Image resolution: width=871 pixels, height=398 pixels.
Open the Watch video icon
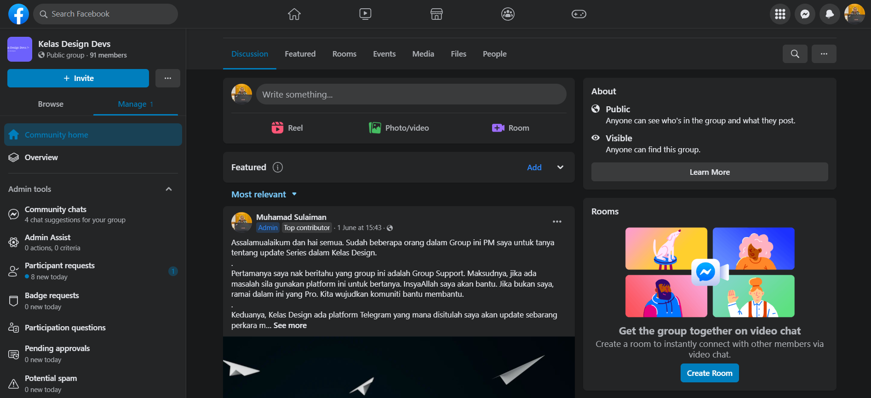tap(365, 14)
